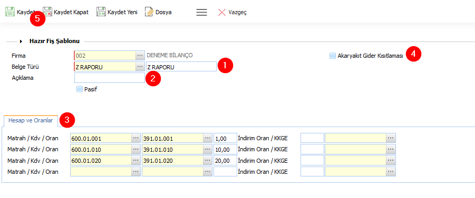
Task: Click the Açıklama input field
Action: click(110, 78)
